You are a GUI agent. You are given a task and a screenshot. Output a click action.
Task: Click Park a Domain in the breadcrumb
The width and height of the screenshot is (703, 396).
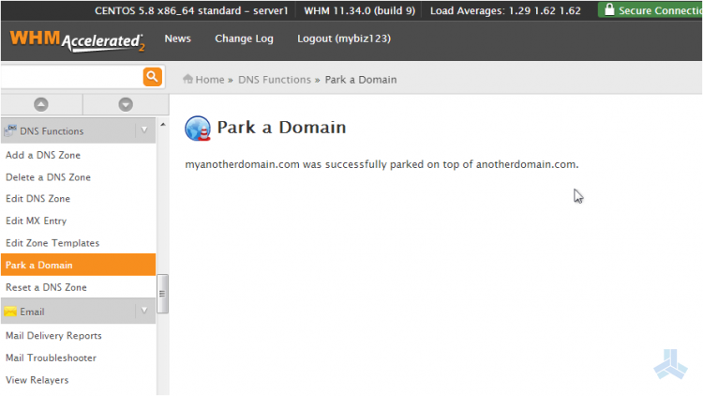pos(361,80)
